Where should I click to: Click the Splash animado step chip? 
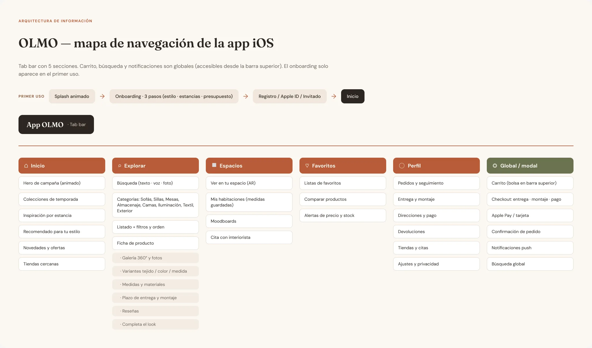(x=72, y=96)
